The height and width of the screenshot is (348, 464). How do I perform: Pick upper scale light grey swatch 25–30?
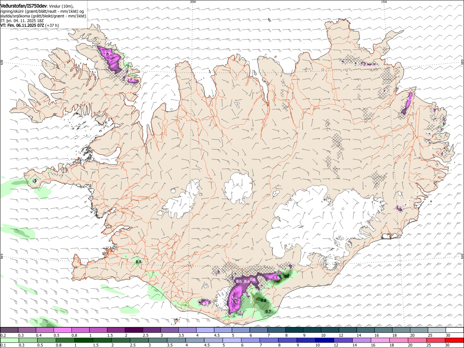[x=436, y=330]
